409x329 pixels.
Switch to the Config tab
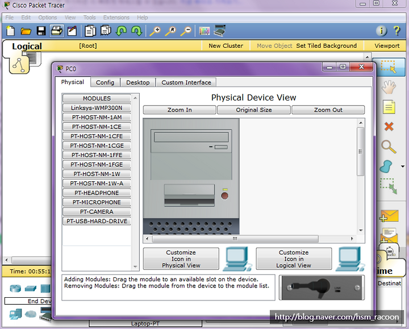click(105, 82)
